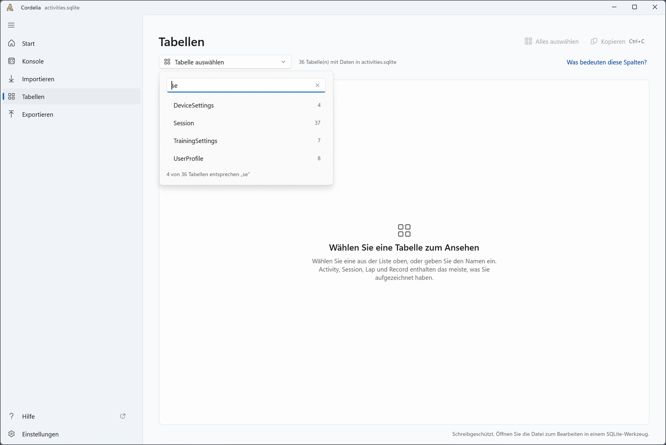The width and height of the screenshot is (666, 445).
Task: Click the row count 37 next to Session
Action: pyautogui.click(x=318, y=123)
